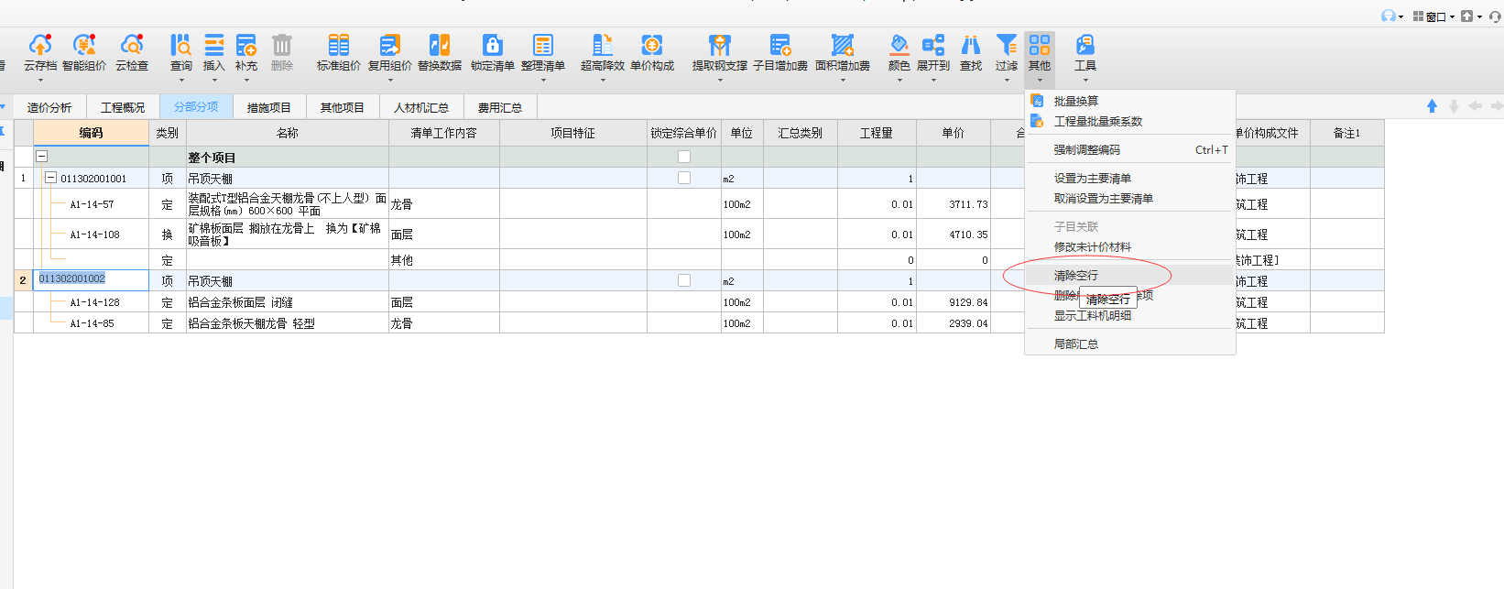Expand the dropdown arrow under 展开到
The height and width of the screenshot is (589, 1504).
pos(933,81)
